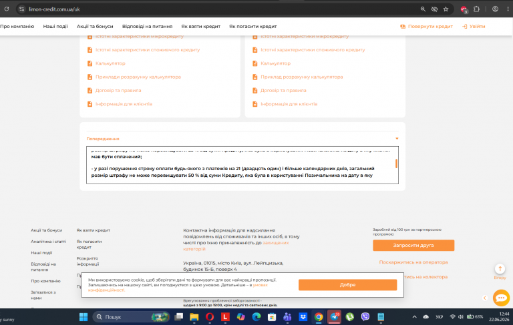Collapse the Попередження section with its arrow
Screen dimensions: 513x325
pyautogui.click(x=397, y=139)
